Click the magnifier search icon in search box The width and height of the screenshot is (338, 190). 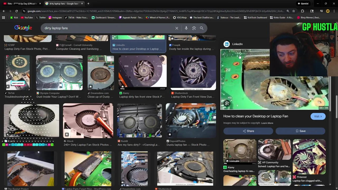coord(201,28)
